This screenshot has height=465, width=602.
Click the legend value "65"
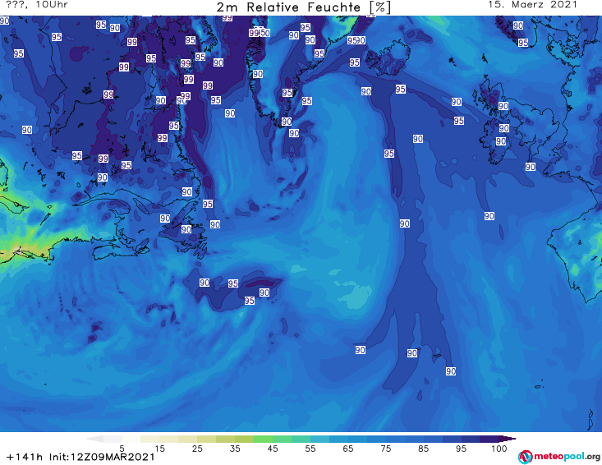click(x=348, y=449)
